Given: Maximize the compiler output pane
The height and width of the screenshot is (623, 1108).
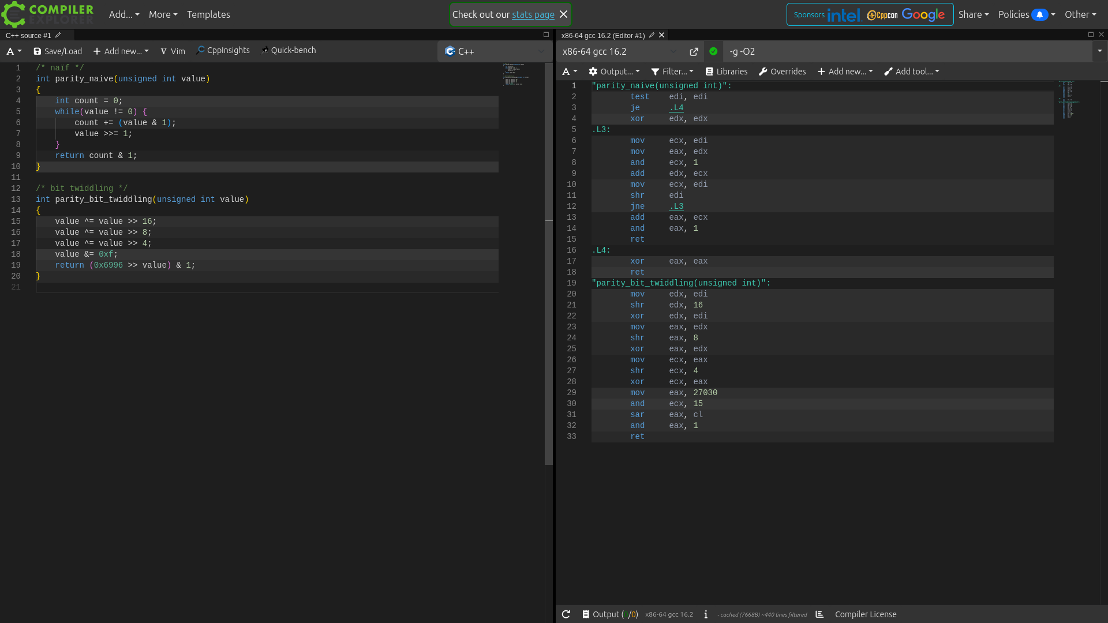Looking at the screenshot, I should [1091, 35].
